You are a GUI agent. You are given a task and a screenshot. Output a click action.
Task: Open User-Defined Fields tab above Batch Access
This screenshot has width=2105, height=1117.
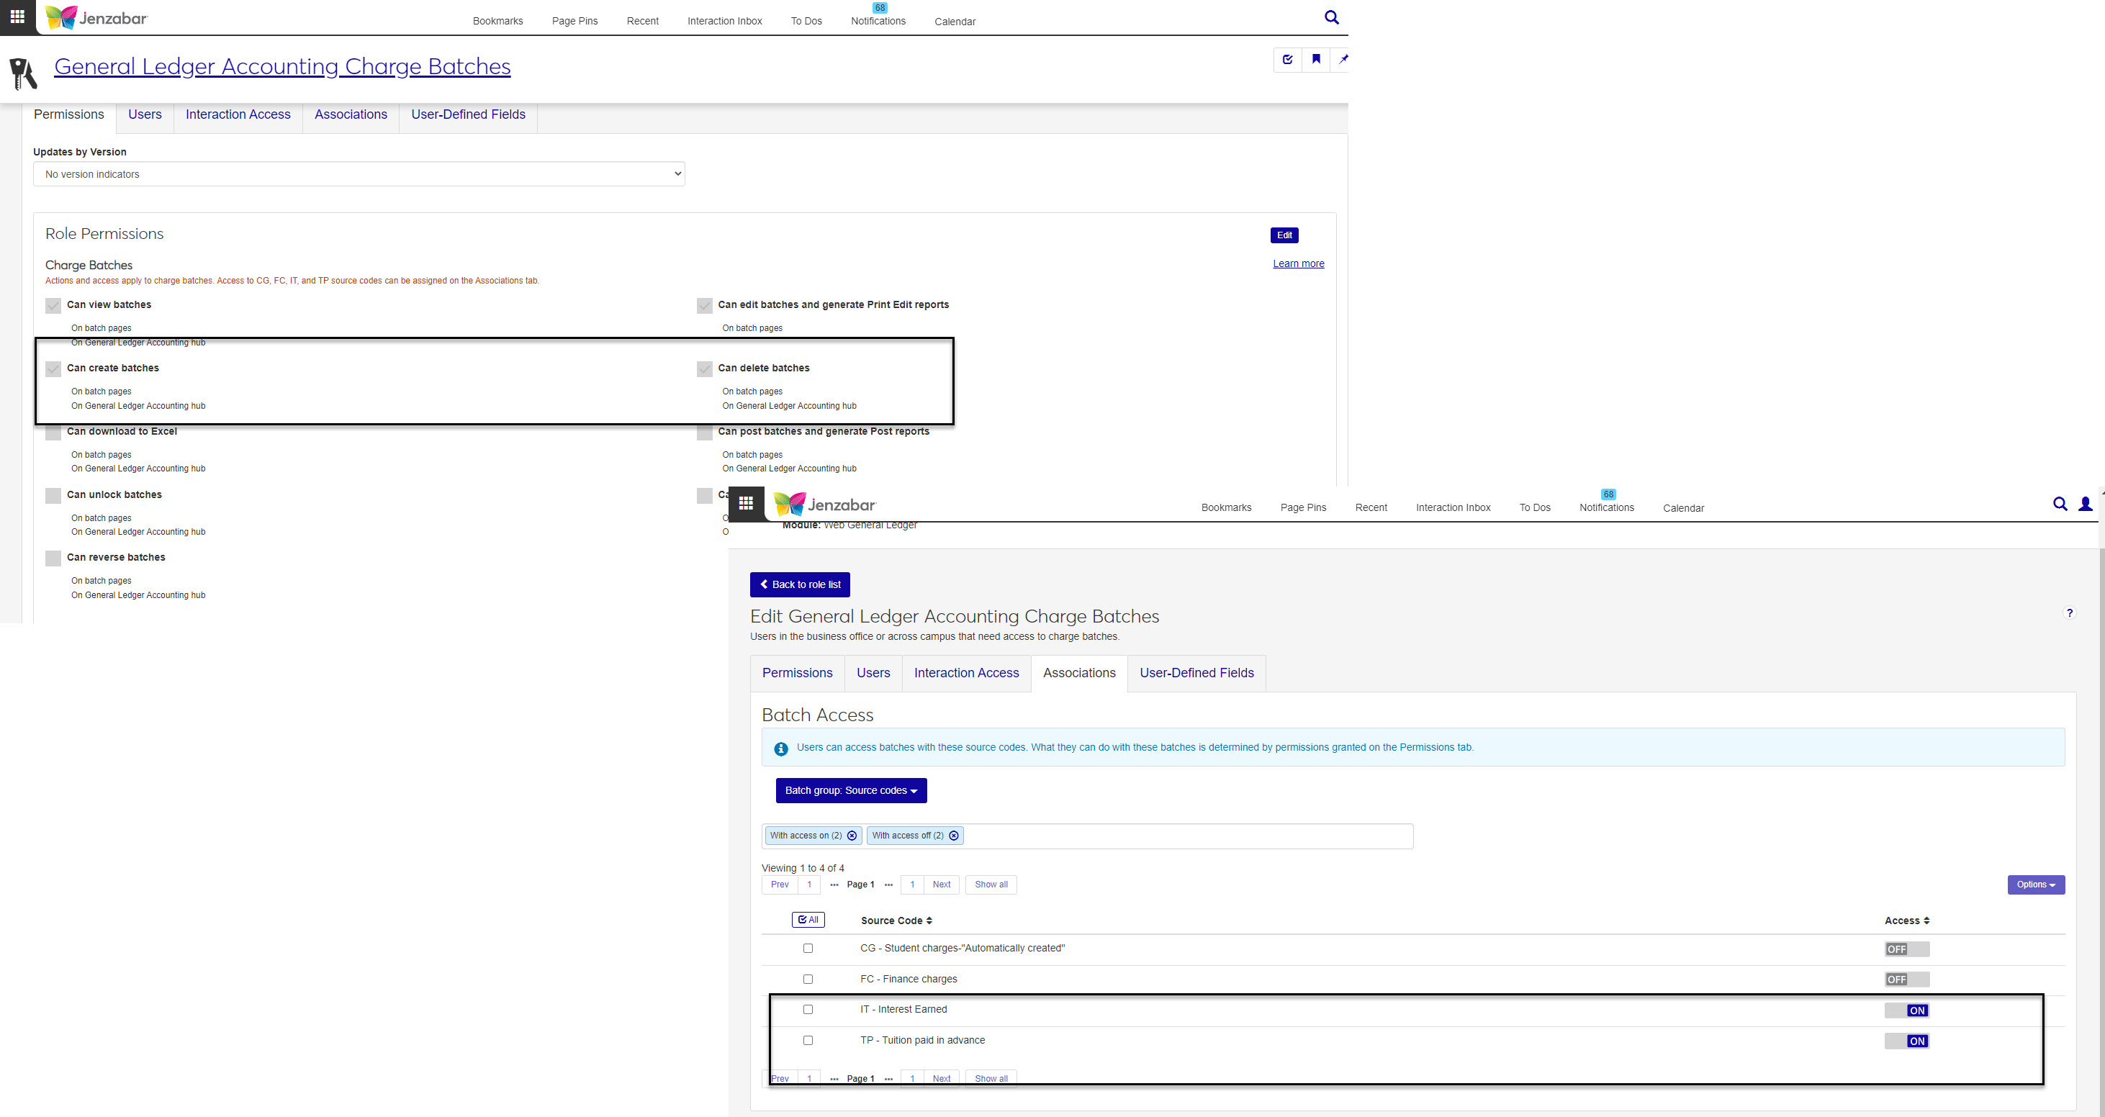coord(1196,672)
